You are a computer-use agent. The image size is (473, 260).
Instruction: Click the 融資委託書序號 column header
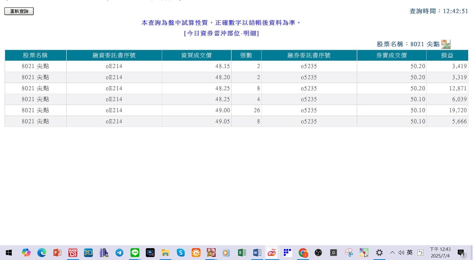114,55
